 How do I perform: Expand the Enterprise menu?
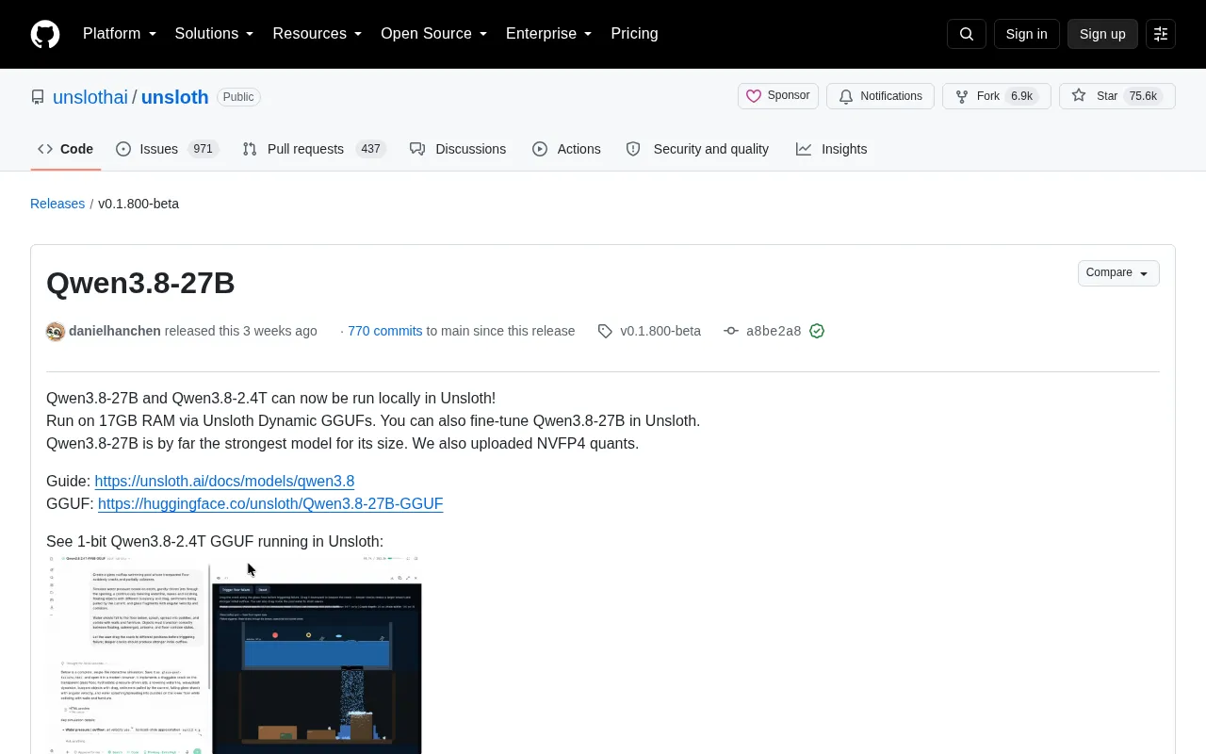pos(549,34)
